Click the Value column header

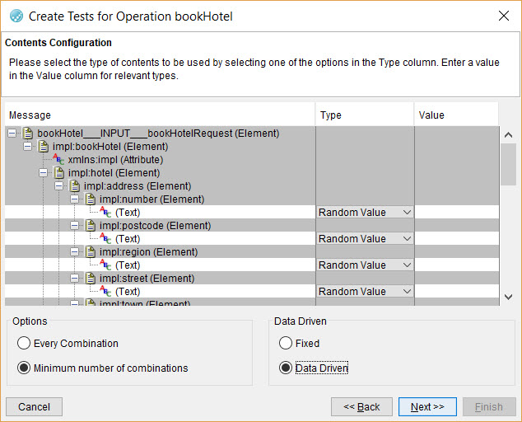pyautogui.click(x=455, y=115)
